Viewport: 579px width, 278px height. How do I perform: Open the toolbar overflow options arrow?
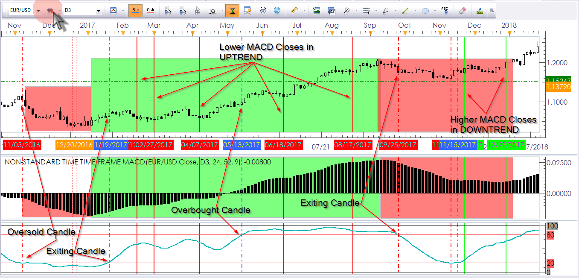pos(492,10)
